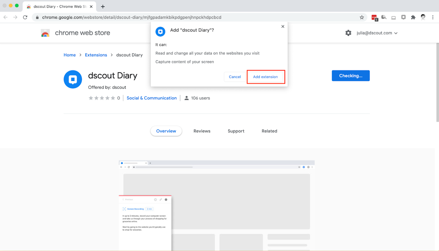
Task: Click the browser back arrow
Action: (5, 17)
